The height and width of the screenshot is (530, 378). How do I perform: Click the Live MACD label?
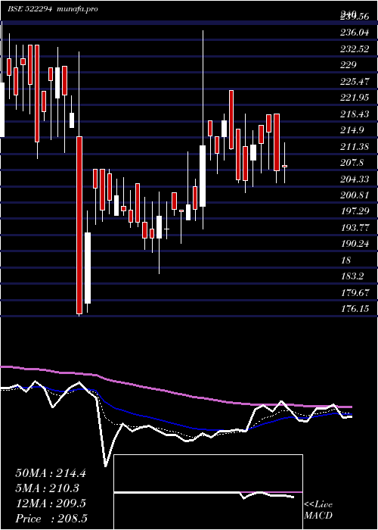point(318,510)
